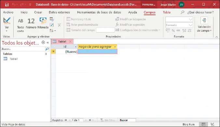Open Validación de campo menu
220x127 pixels.
pos(204,25)
